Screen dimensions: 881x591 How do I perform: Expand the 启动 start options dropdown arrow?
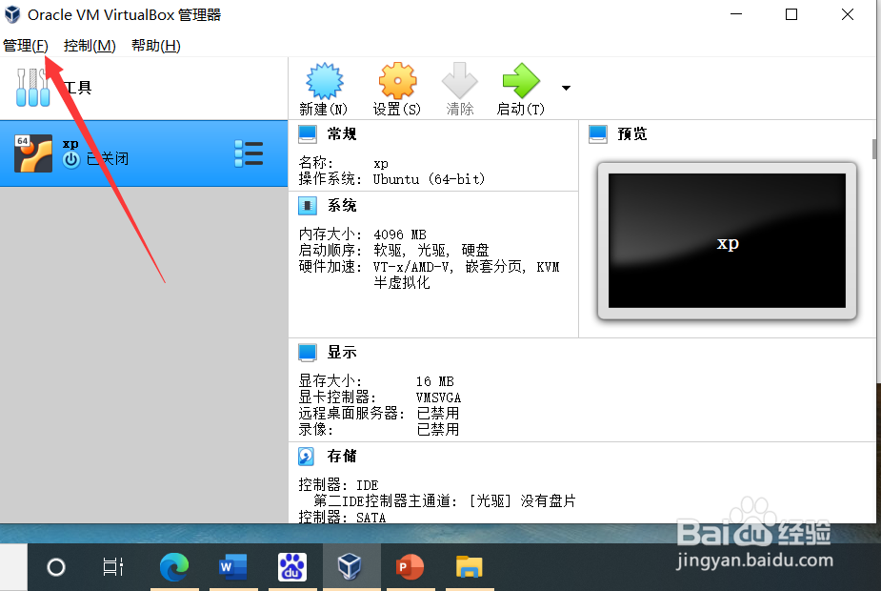(566, 88)
